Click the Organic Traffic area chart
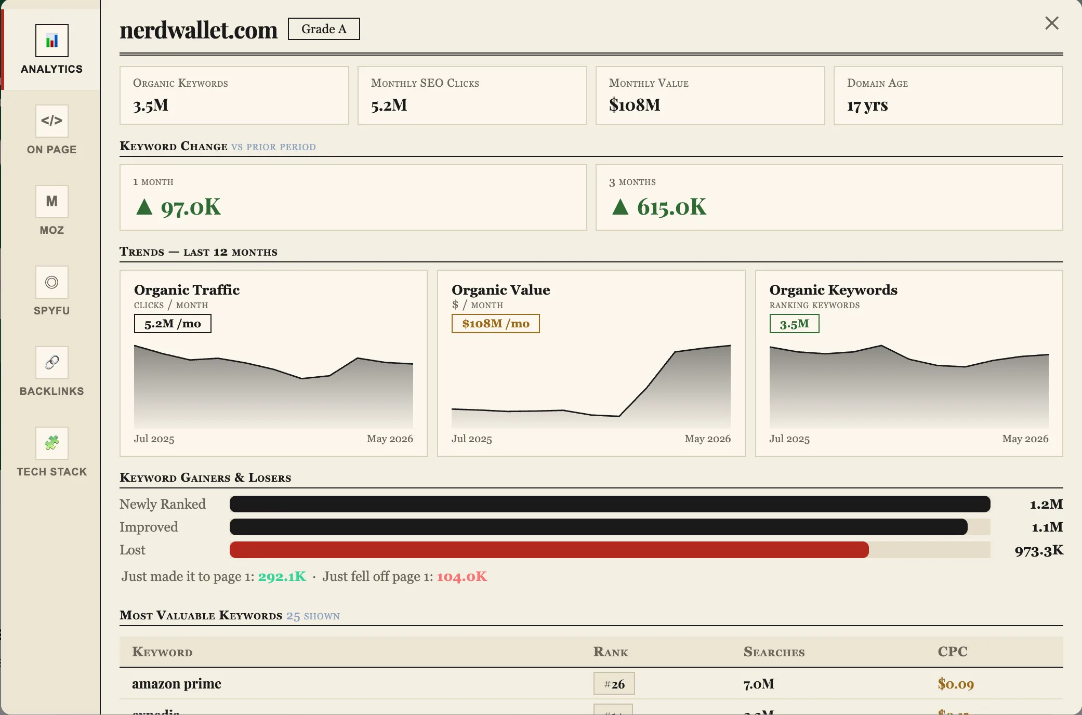 pyautogui.click(x=273, y=386)
